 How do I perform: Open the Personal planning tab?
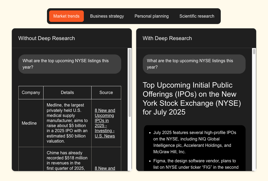point(151,16)
